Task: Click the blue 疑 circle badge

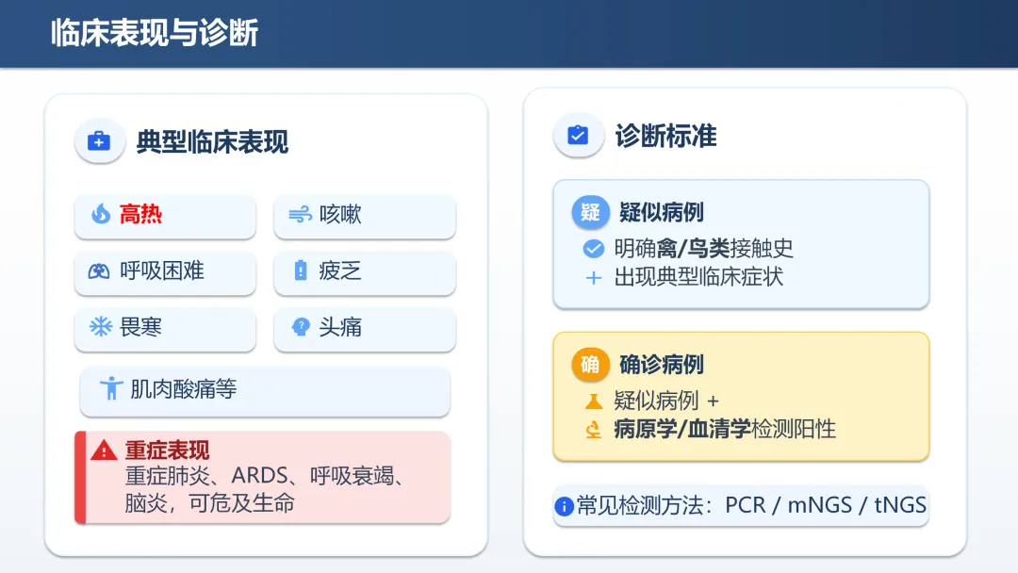Action: pos(590,212)
